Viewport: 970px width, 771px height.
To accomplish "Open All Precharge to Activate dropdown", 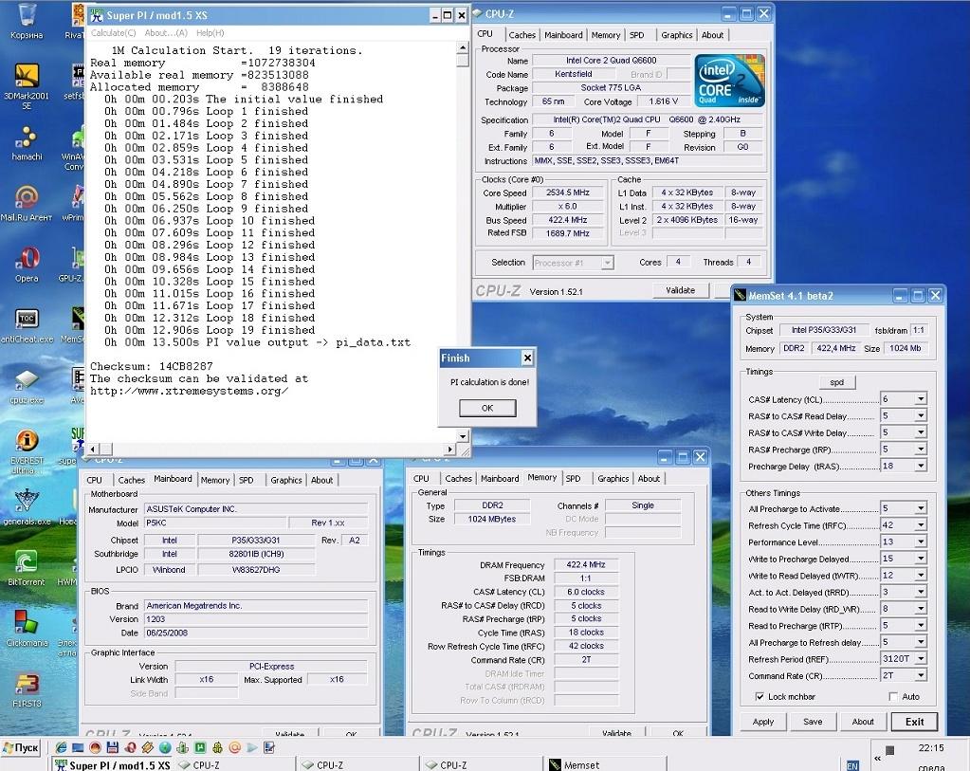I will click(x=921, y=508).
